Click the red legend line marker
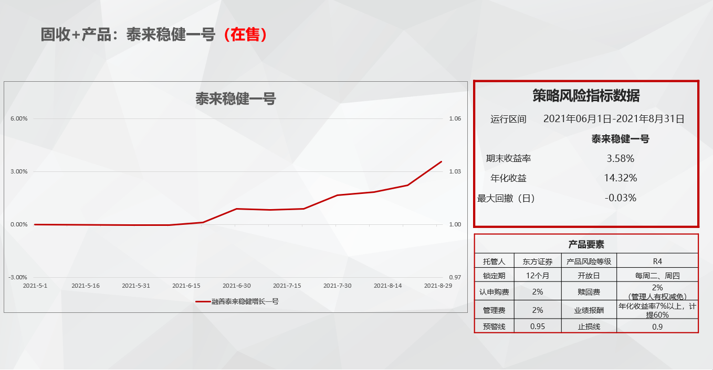 click(203, 301)
